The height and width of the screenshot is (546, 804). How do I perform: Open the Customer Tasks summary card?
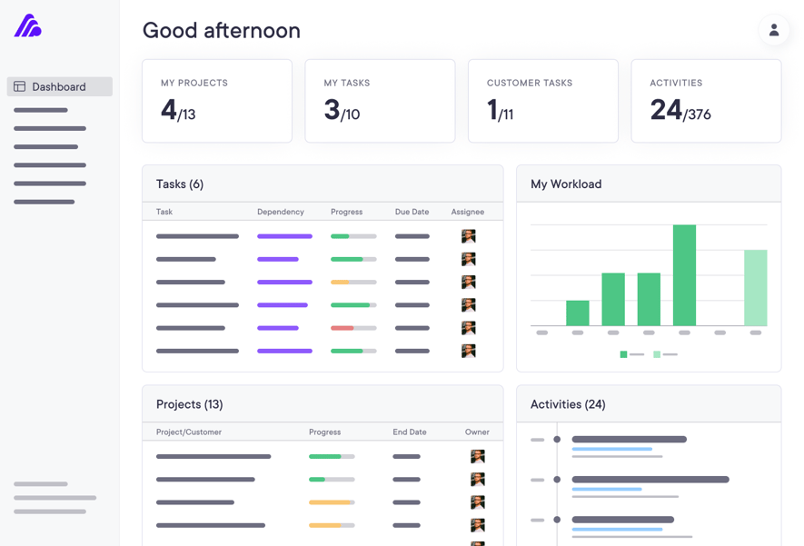[x=542, y=100]
